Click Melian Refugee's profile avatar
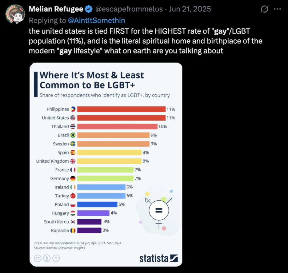Screen dimensions: 288x273 click(15, 14)
